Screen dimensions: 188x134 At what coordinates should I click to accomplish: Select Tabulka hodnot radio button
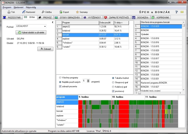click(x=113, y=78)
